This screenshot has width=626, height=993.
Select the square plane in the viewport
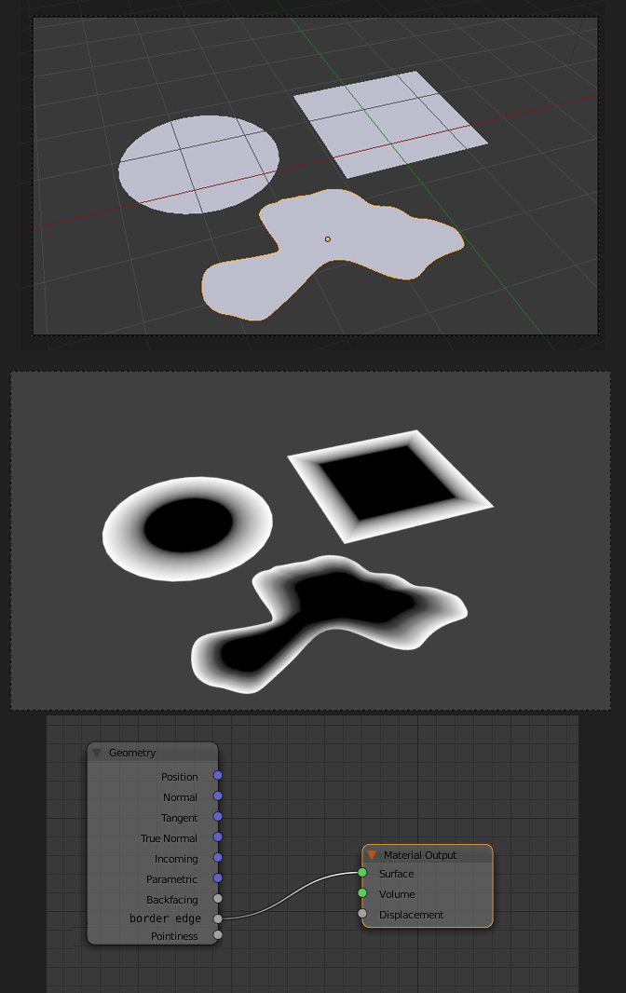389,124
